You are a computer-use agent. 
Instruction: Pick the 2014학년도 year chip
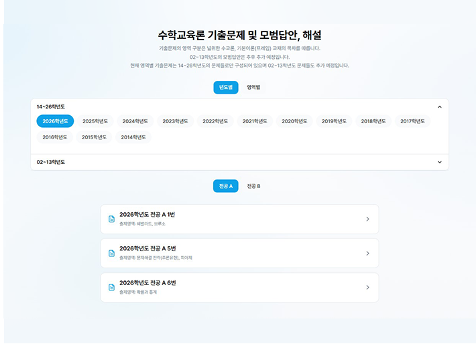coord(135,137)
